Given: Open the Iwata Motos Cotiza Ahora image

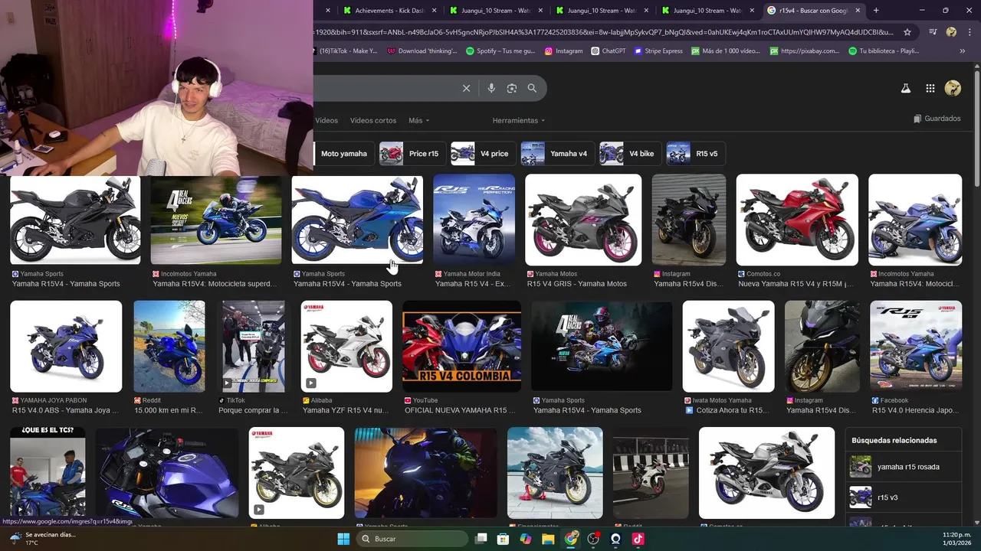Looking at the screenshot, I should click(729, 346).
